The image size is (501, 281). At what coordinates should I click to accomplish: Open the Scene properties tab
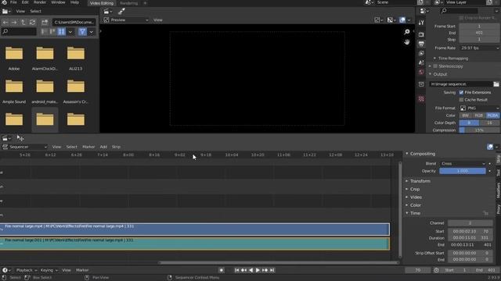(421, 62)
